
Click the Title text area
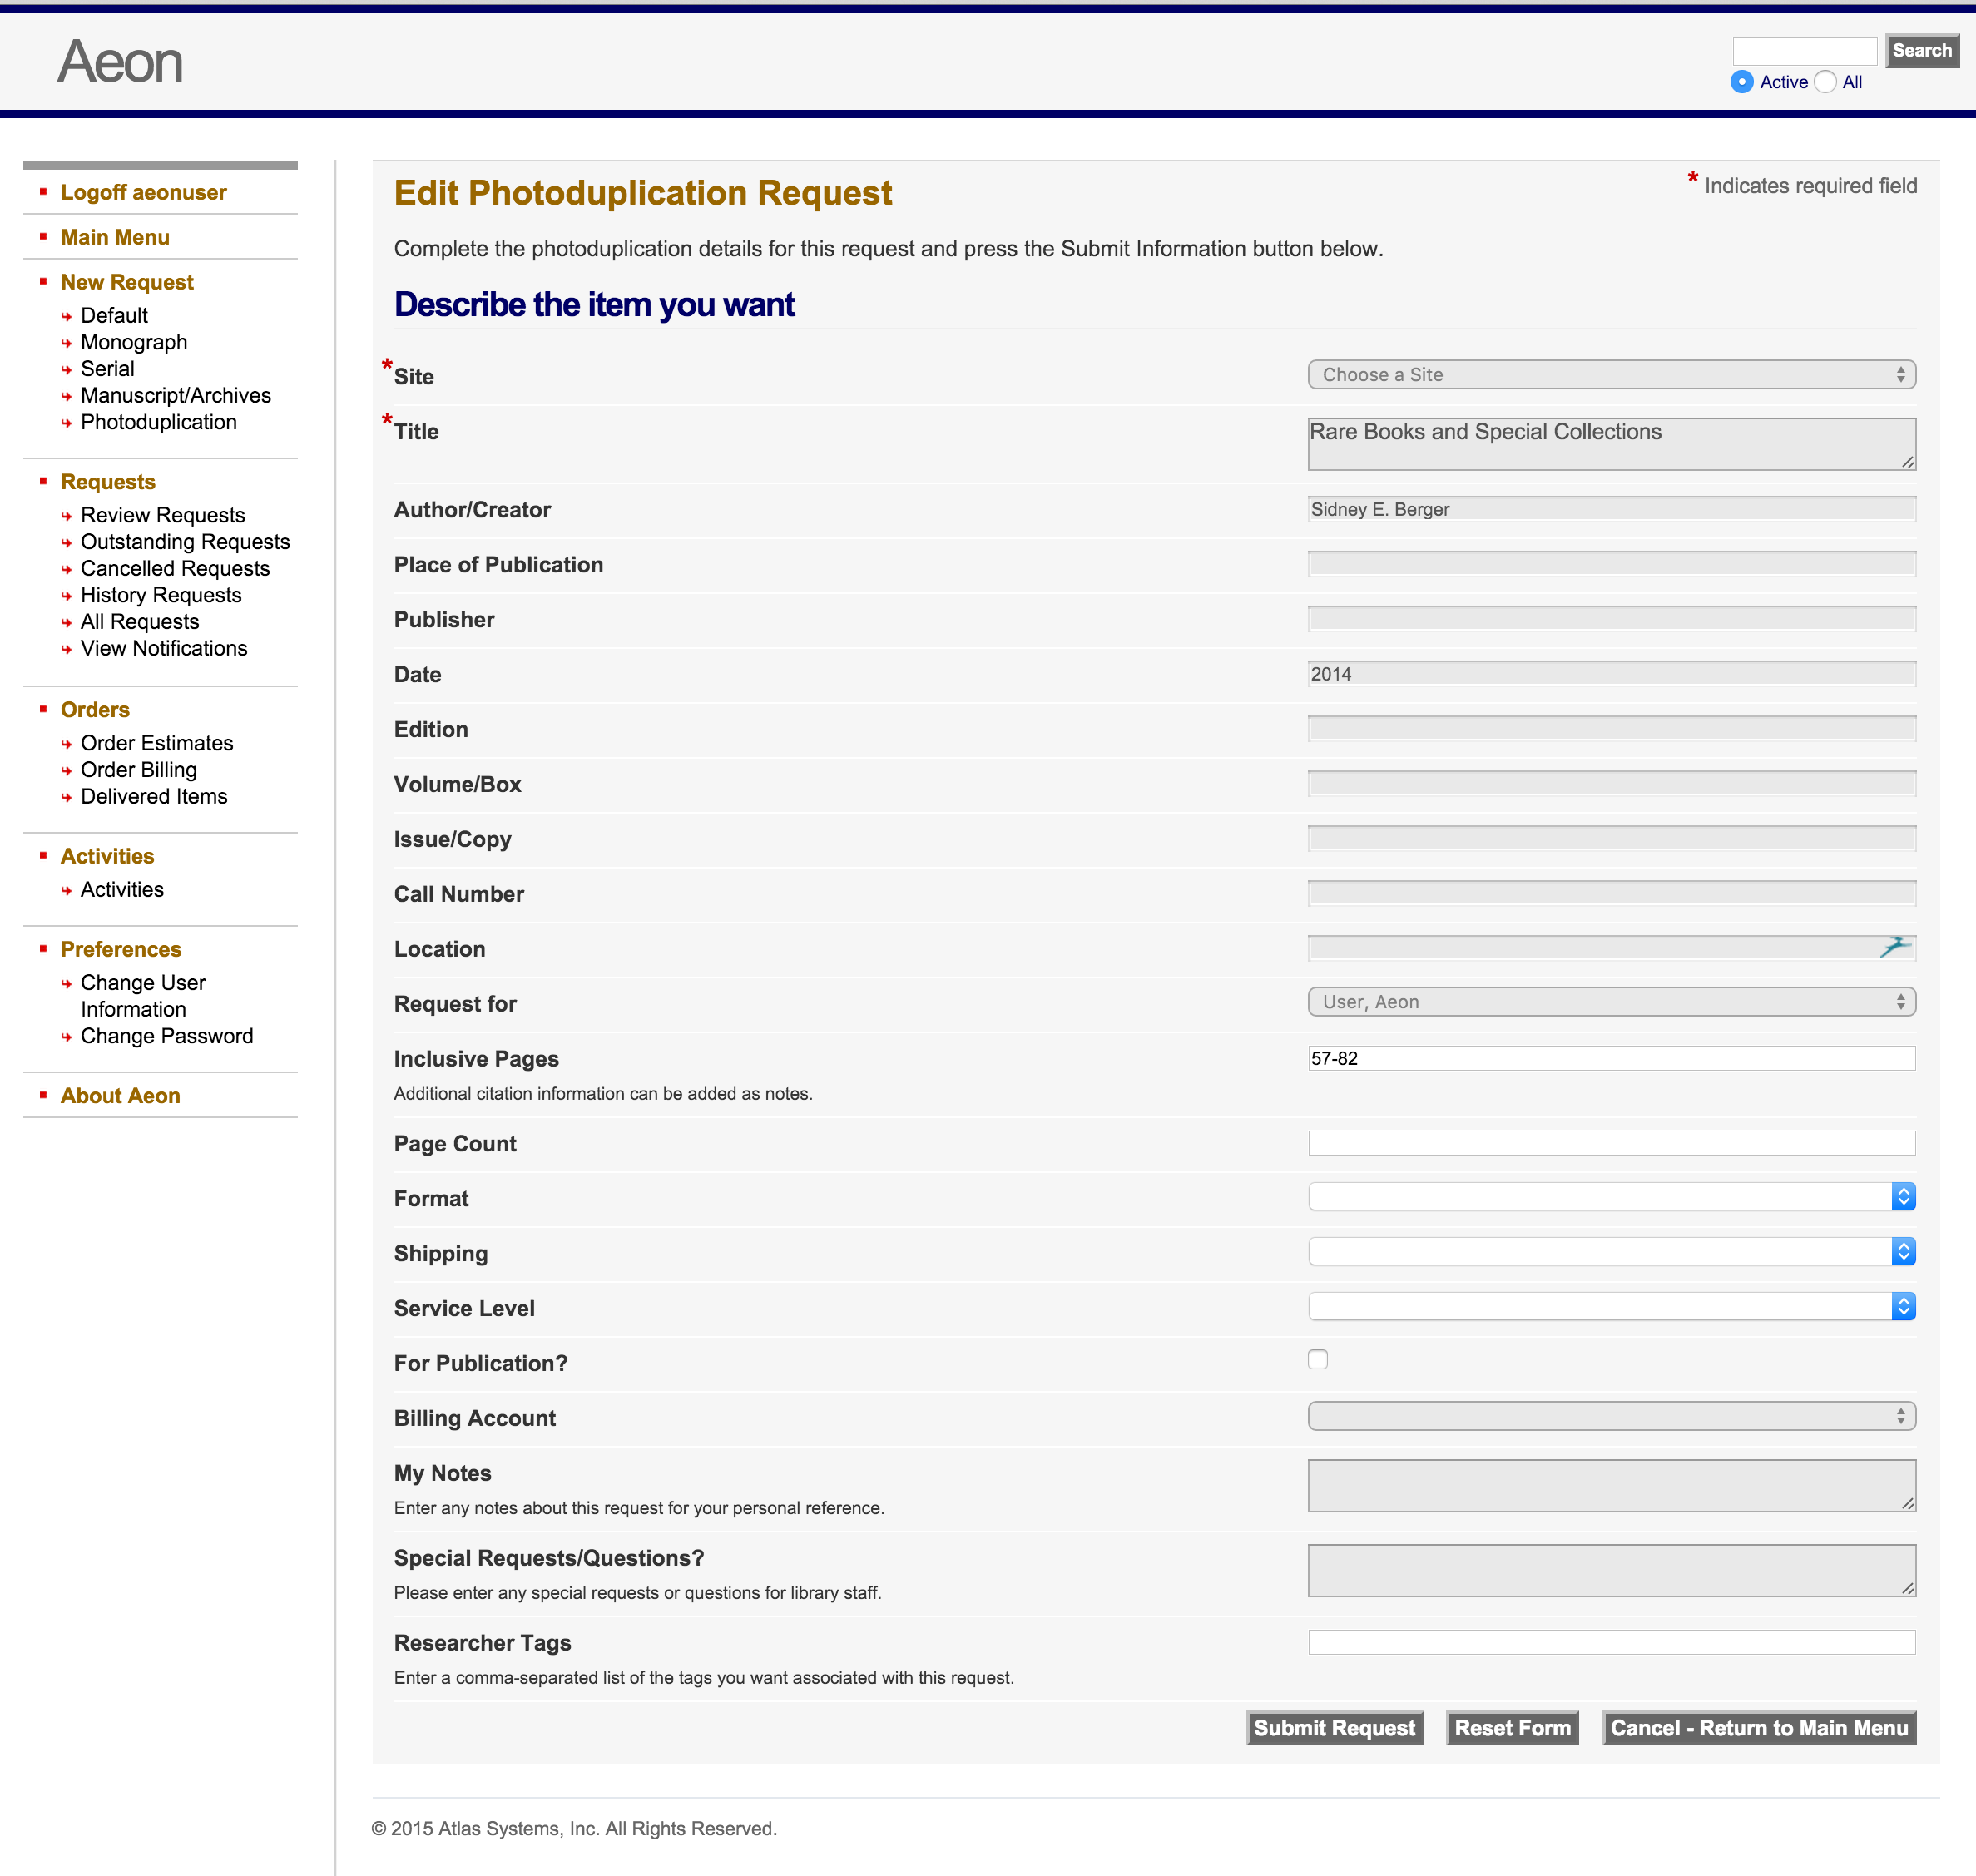point(1611,444)
